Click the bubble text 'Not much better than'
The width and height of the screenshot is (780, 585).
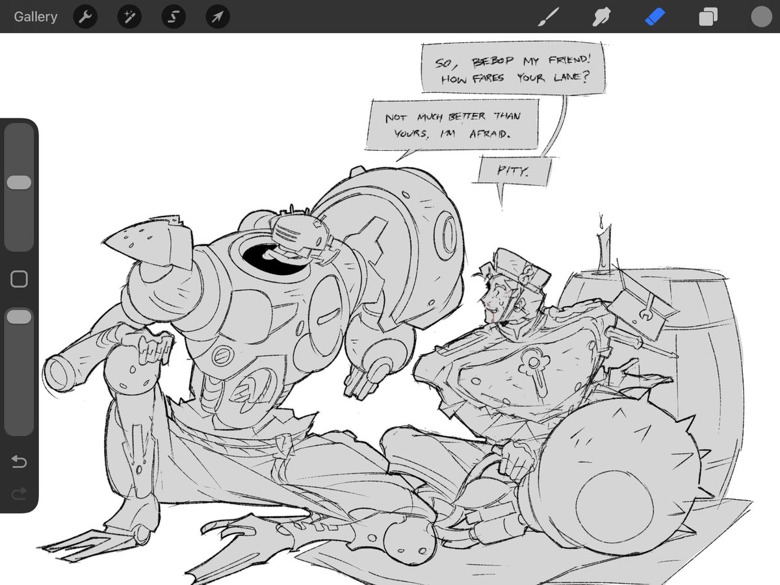(x=452, y=117)
